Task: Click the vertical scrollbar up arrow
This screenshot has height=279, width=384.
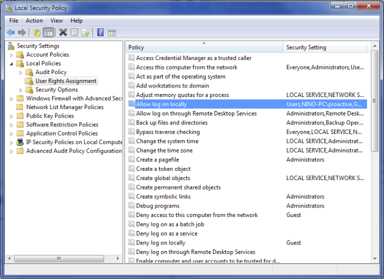Action: pyautogui.click(x=374, y=46)
